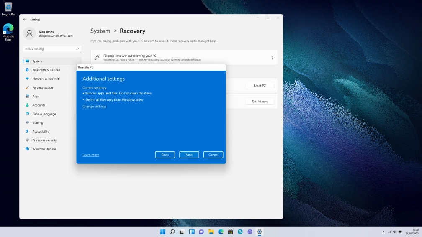Open the Learn more link in dialog
The width and height of the screenshot is (422, 237).
91,155
